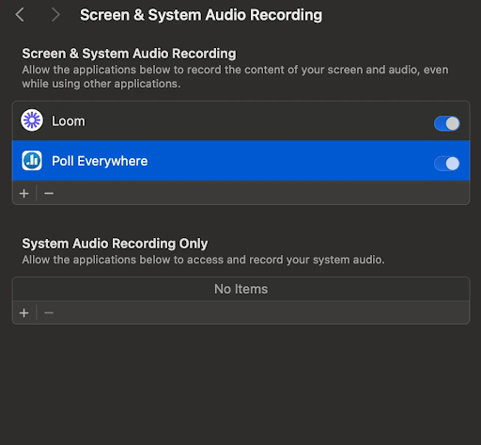Image resolution: width=481 pixels, height=445 pixels.
Task: Click the Loom app icon
Action: click(x=32, y=120)
